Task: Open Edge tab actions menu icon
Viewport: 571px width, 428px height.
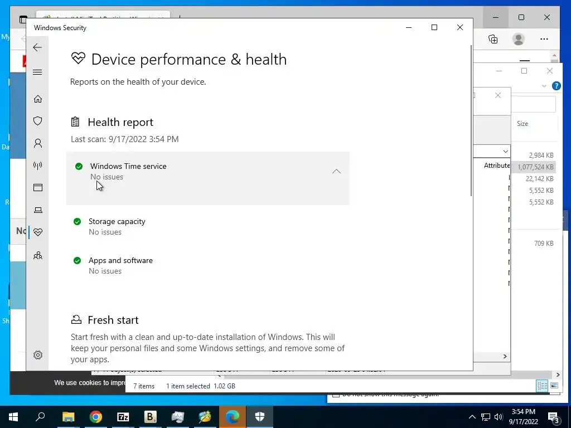Action: pyautogui.click(x=23, y=20)
